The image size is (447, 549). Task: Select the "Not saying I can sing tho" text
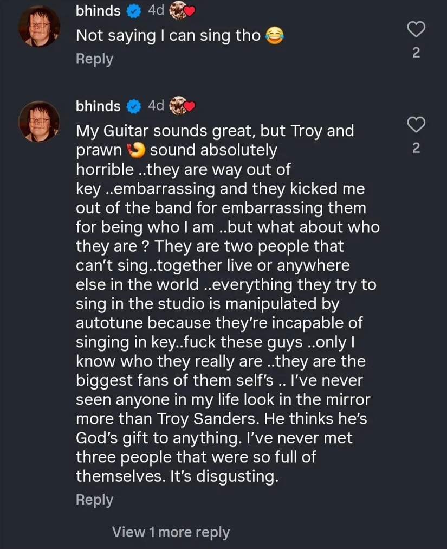(169, 36)
